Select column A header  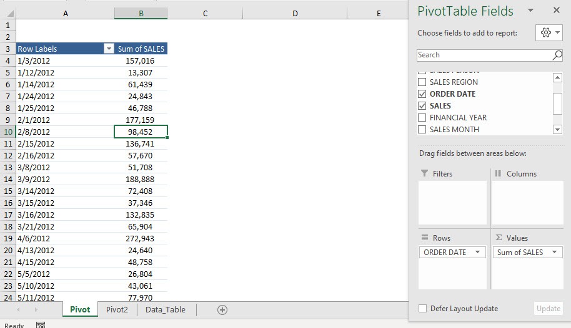click(65, 14)
